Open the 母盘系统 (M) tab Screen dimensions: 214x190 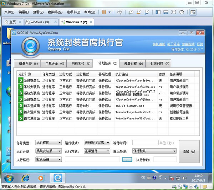(27, 64)
